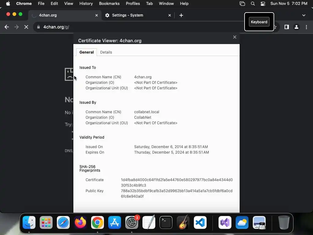Viewport: 313px width, 235px height.
Task: Click the Expires On date value
Action: click(x=171, y=152)
